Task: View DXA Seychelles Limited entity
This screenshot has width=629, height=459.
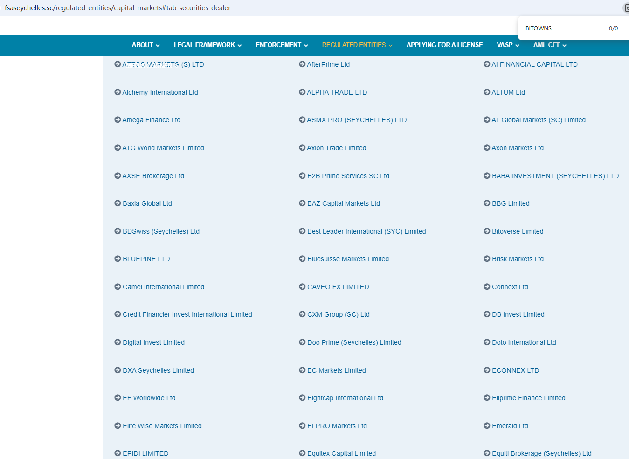Action: point(159,370)
